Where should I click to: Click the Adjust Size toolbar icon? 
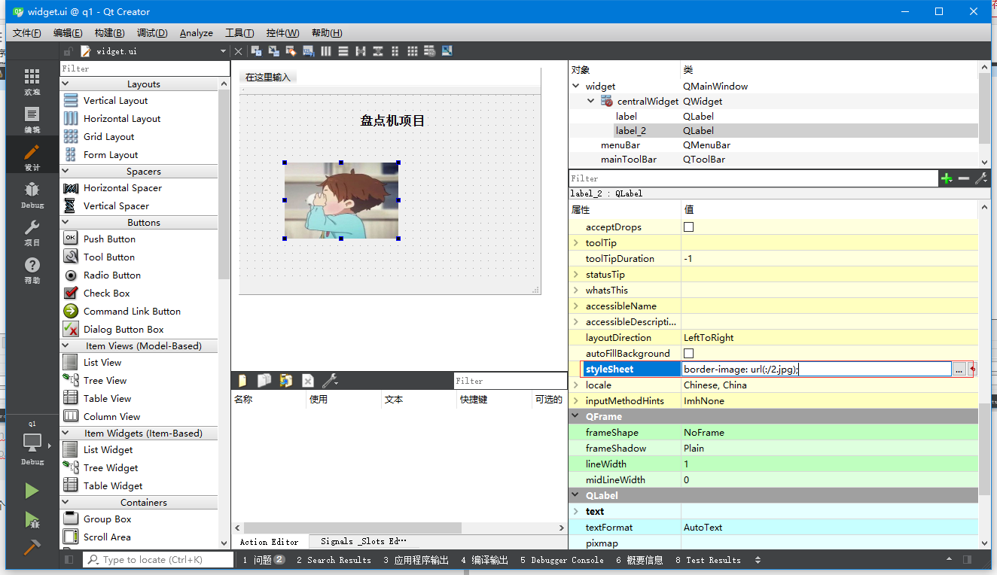446,50
